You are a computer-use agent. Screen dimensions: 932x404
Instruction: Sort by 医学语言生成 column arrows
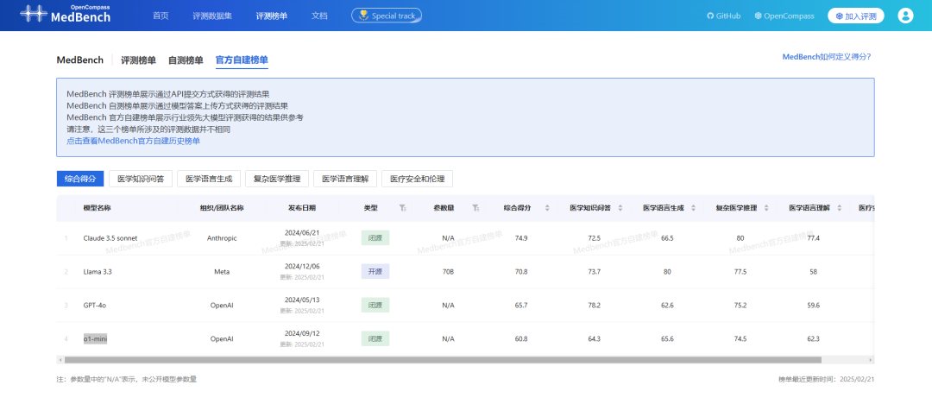pyautogui.click(x=694, y=208)
